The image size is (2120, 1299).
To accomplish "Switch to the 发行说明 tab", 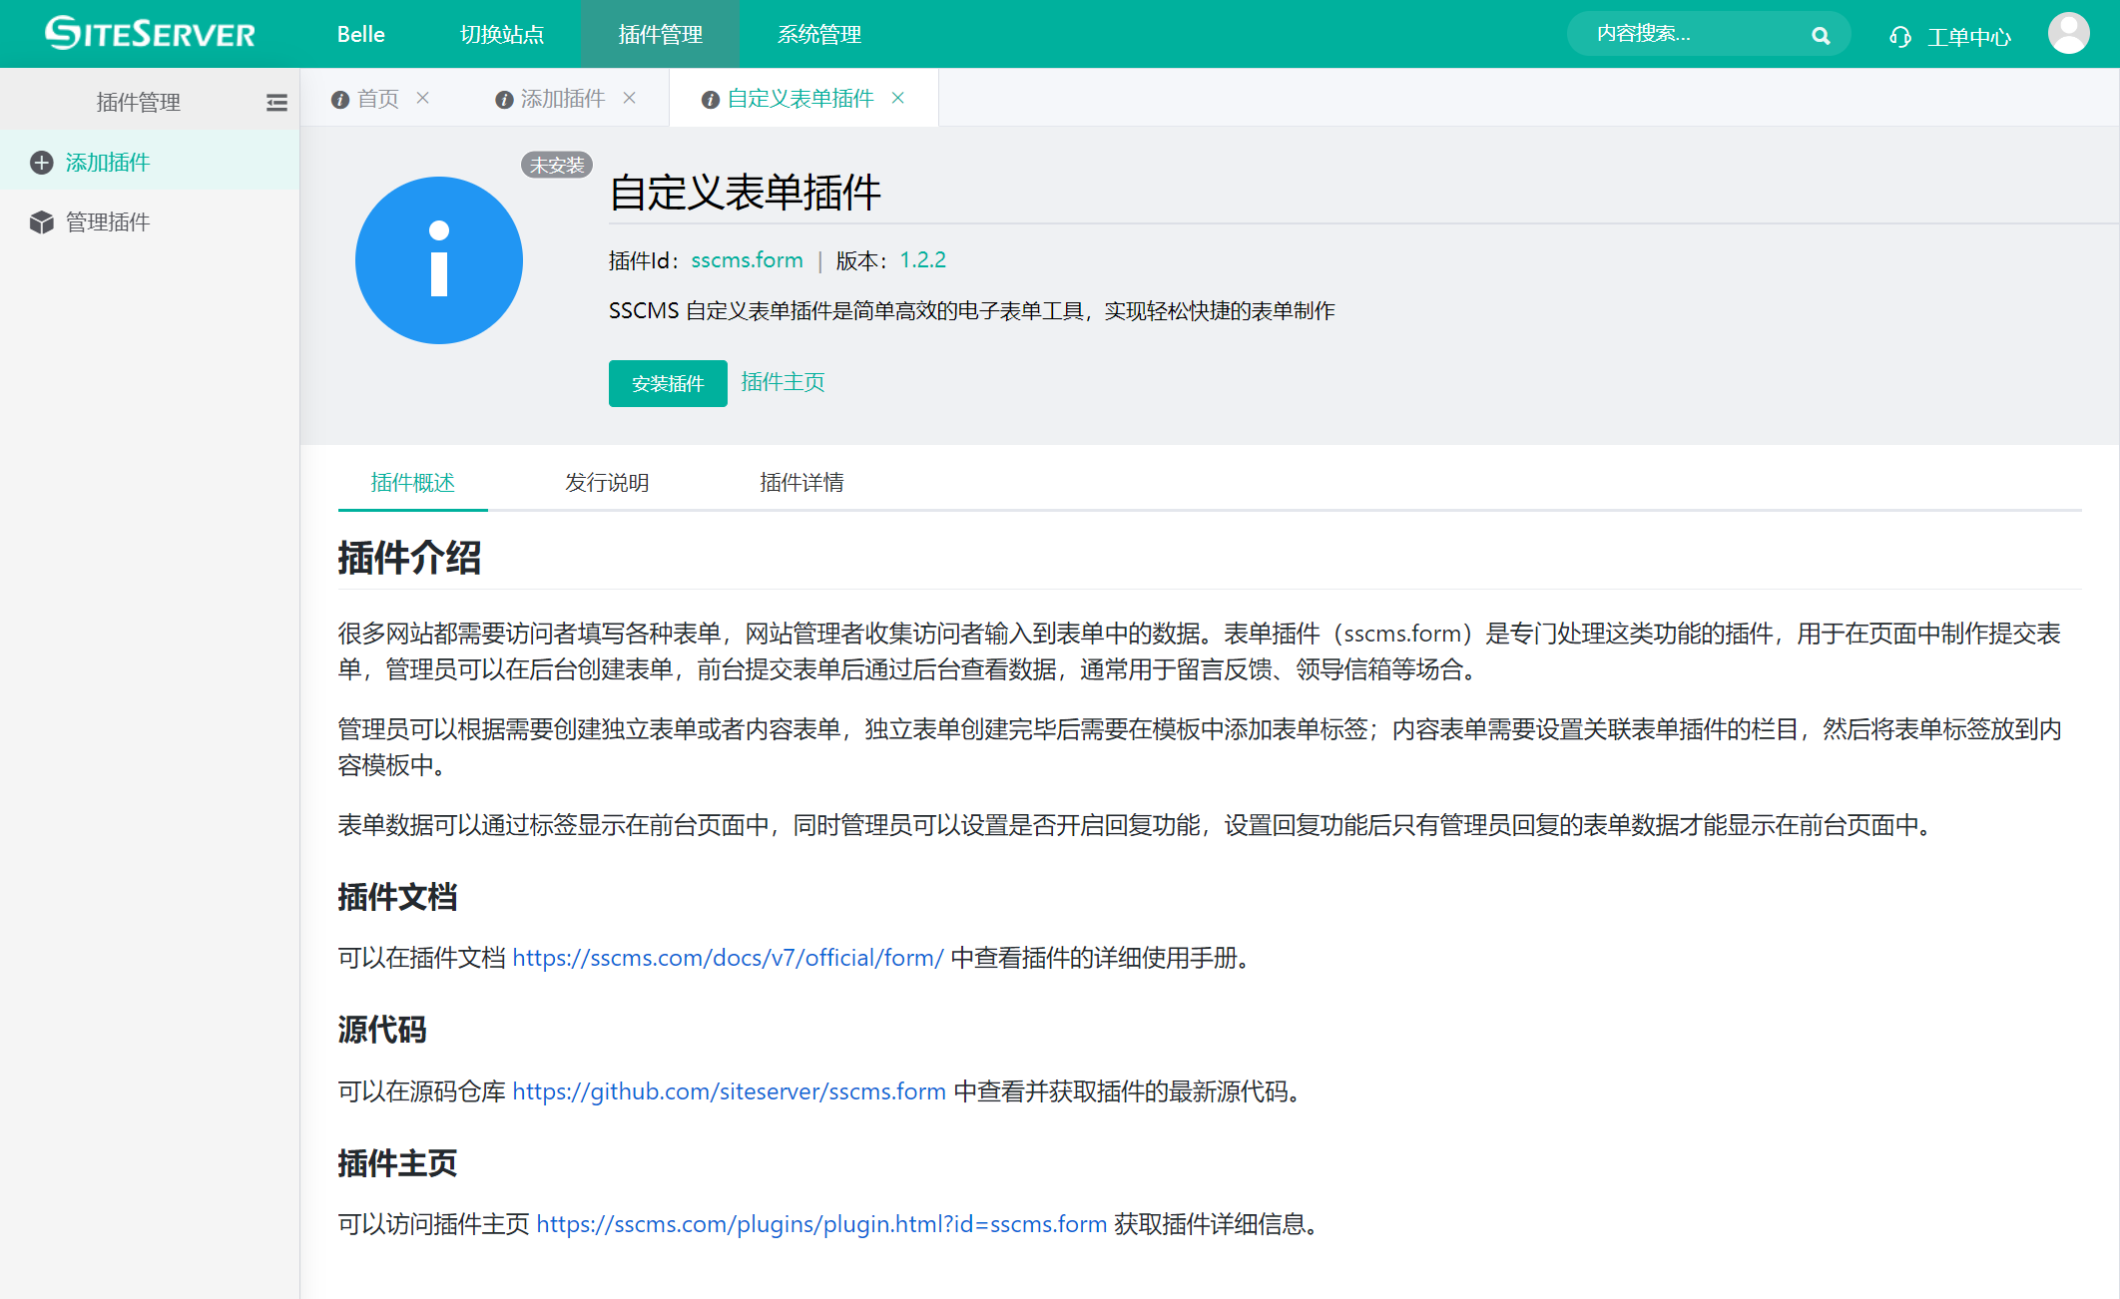I will tap(607, 483).
